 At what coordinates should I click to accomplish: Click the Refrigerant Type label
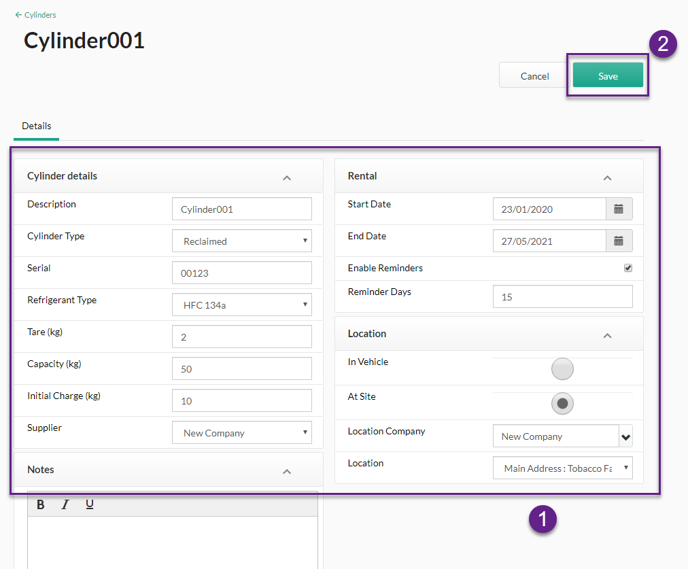coord(62,300)
